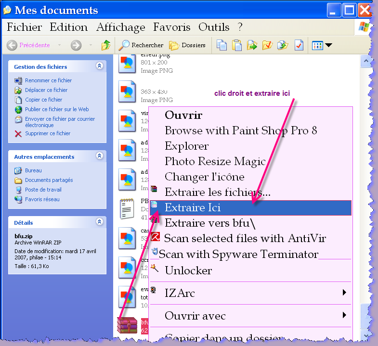Open the Affichage menu
This screenshot has height=346, width=378.
click(120, 27)
